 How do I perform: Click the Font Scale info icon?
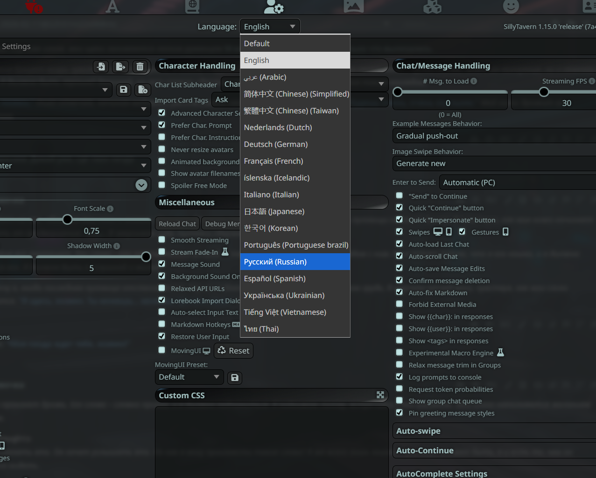pyautogui.click(x=110, y=209)
